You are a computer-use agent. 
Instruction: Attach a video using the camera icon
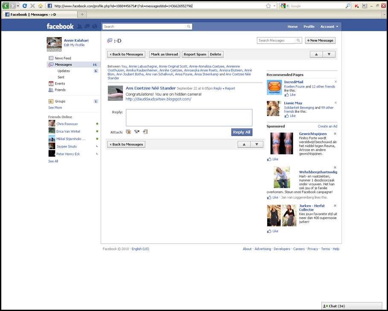pos(137,132)
